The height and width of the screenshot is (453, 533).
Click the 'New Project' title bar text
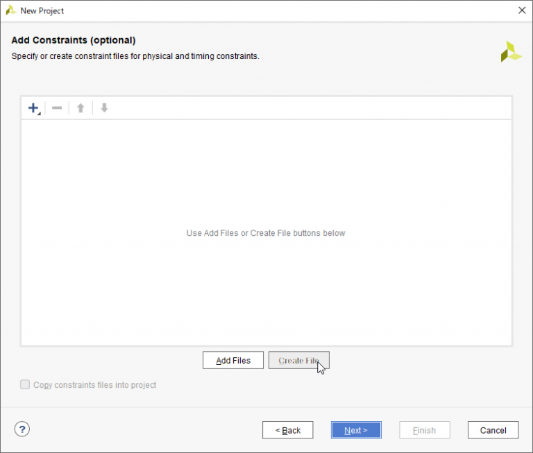tap(42, 11)
